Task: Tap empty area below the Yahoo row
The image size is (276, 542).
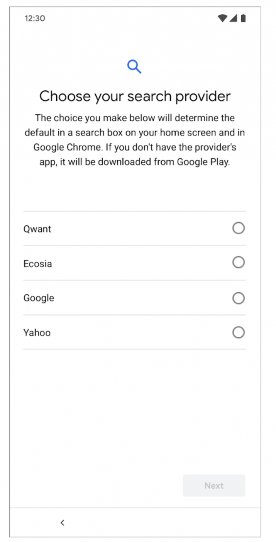Action: pyautogui.click(x=134, y=409)
